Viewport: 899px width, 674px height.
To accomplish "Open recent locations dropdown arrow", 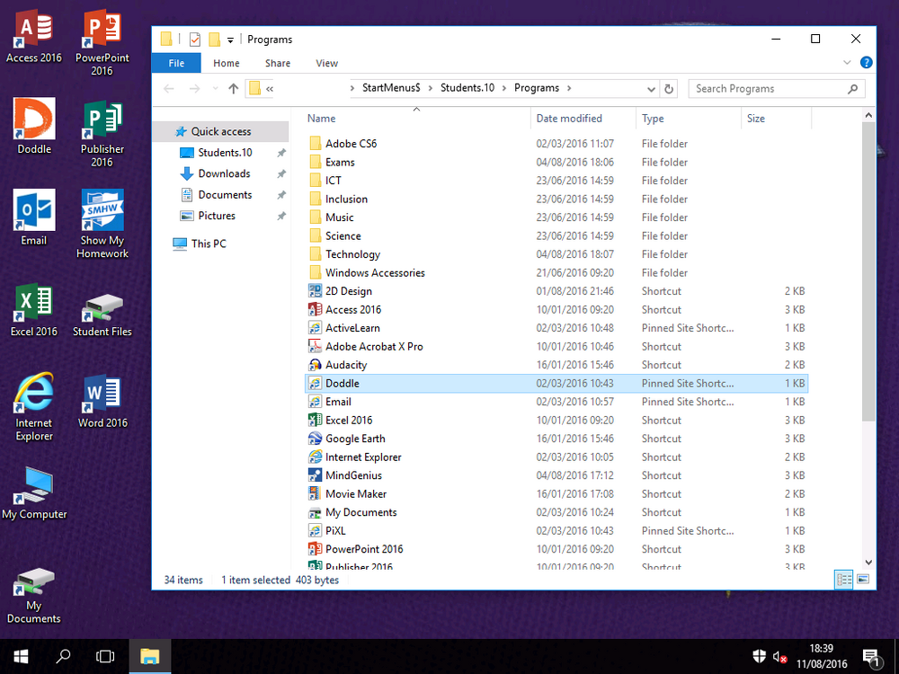I will [215, 88].
